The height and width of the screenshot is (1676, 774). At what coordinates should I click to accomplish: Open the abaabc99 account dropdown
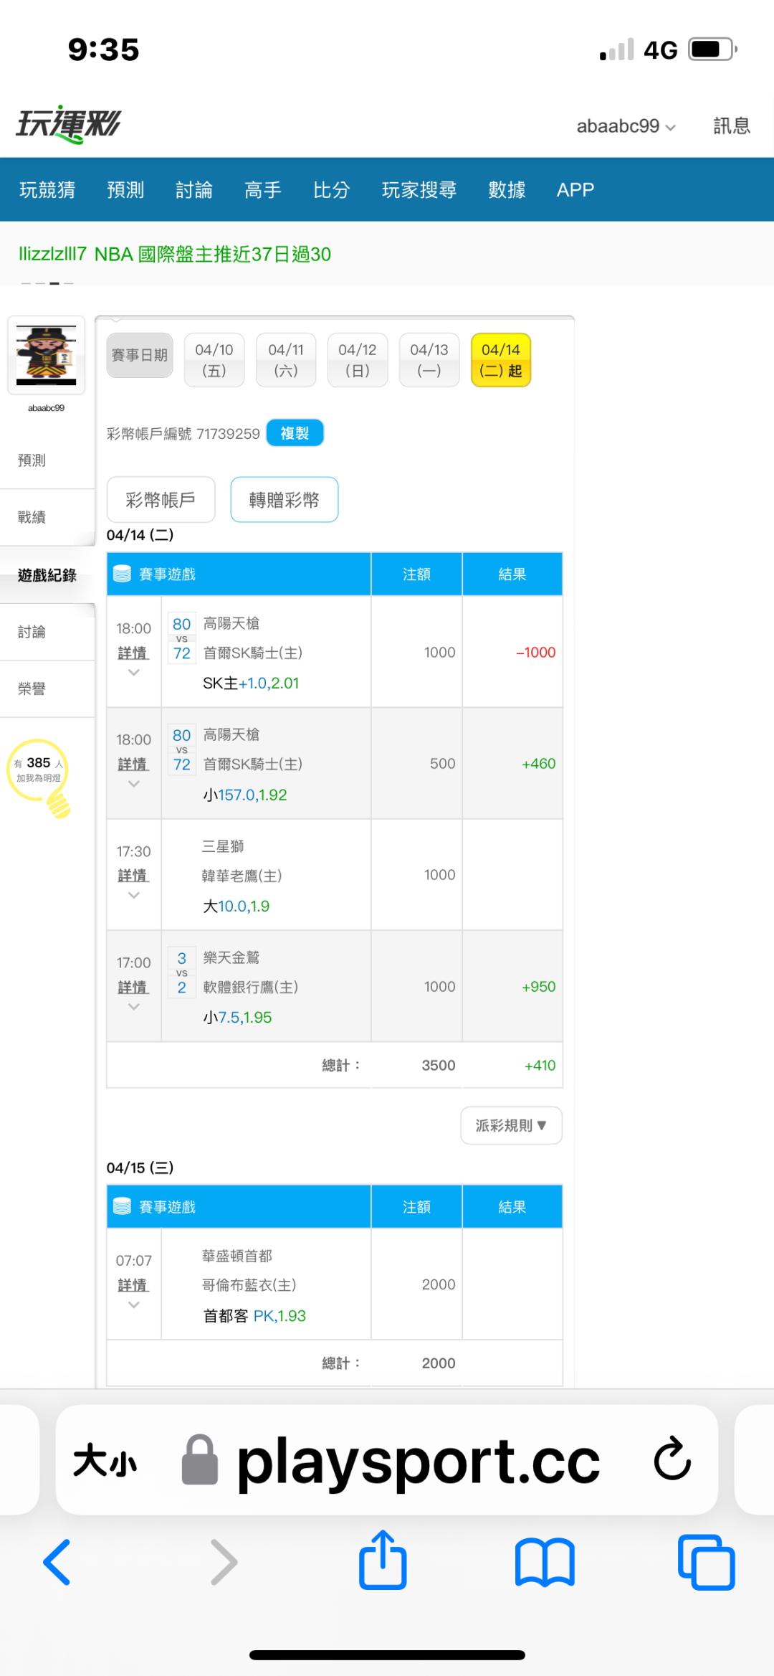(x=626, y=126)
